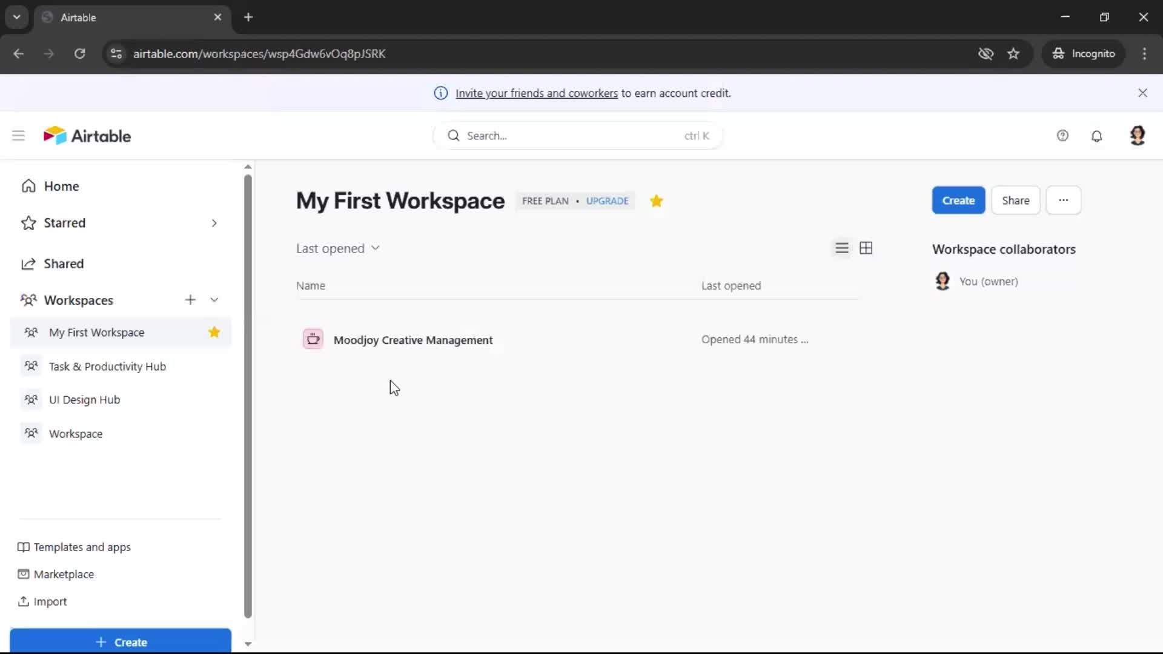The image size is (1163, 654).
Task: Bookmark this page star icon
Action: (1013, 54)
